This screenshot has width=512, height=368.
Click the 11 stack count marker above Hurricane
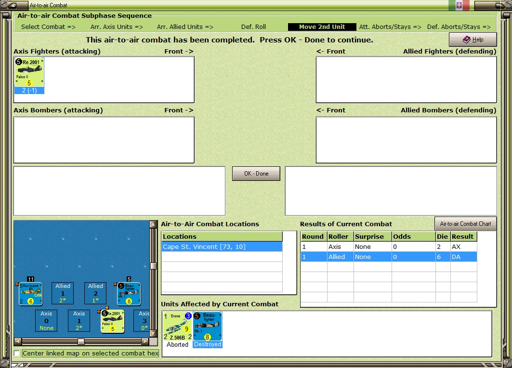[x=30, y=279]
